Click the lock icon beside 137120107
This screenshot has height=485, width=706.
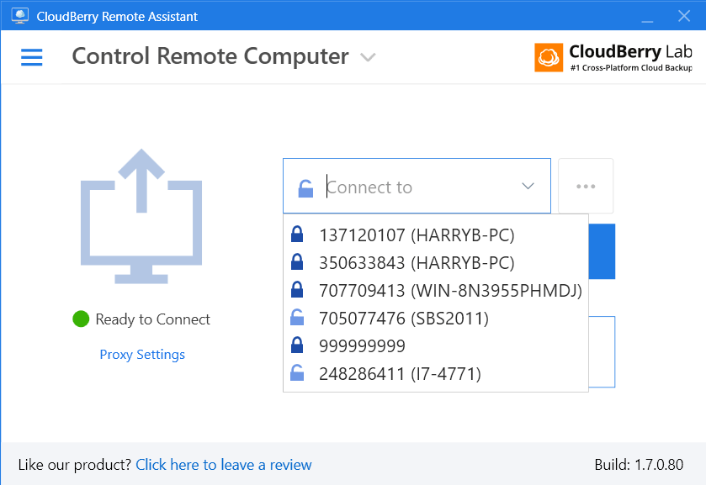coord(296,235)
